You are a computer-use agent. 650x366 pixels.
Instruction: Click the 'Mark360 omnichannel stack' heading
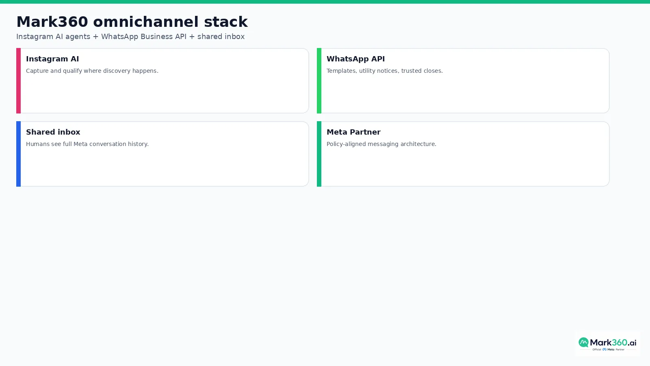(132, 22)
